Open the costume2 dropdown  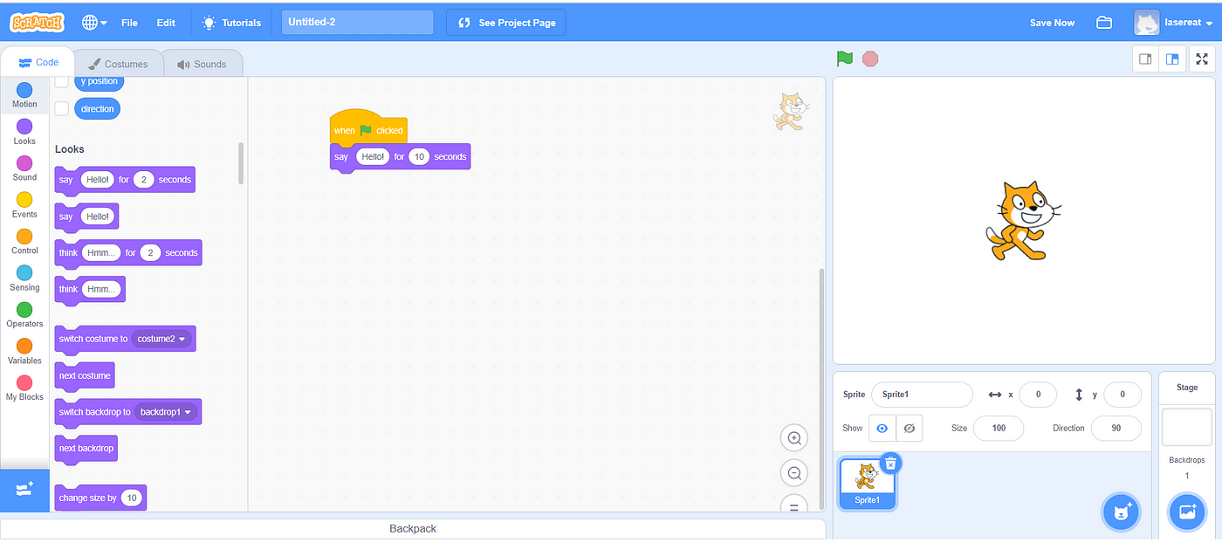pos(162,339)
